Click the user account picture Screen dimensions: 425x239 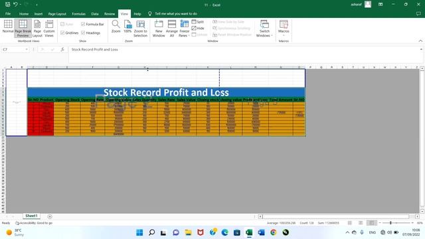click(x=368, y=5)
